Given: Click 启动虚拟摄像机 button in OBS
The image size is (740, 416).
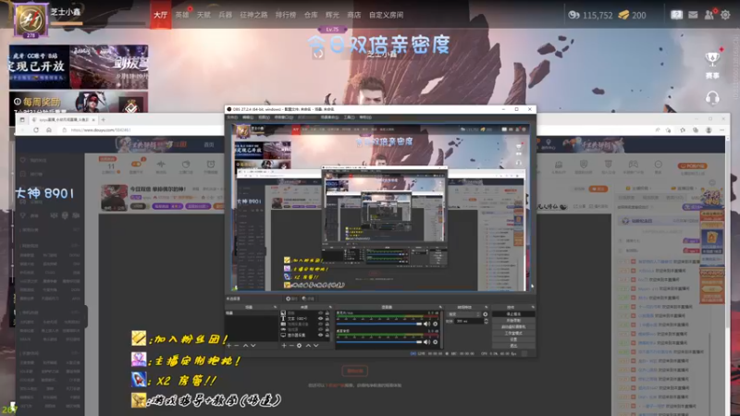Looking at the screenshot, I should (513, 327).
